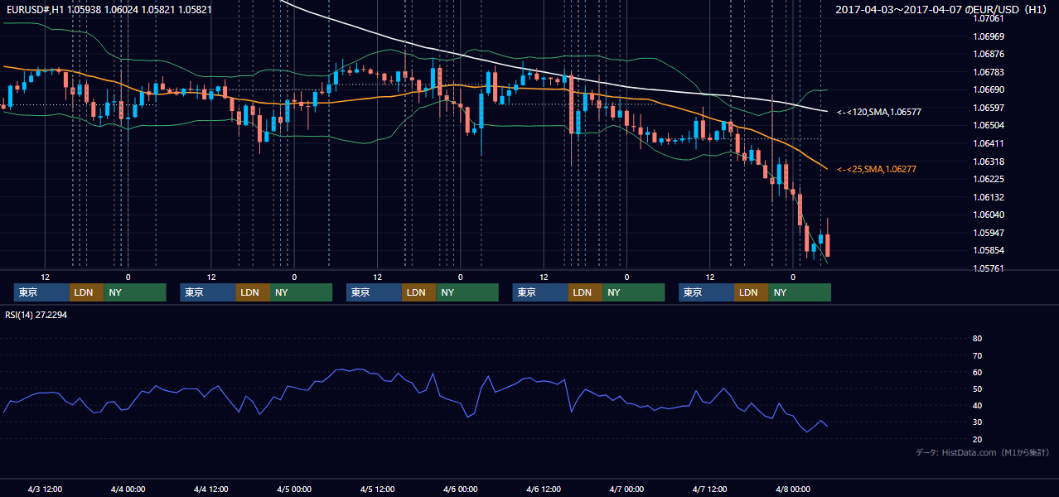Click the 4/4 12:00 date label
1059x497 pixels.
(211, 490)
